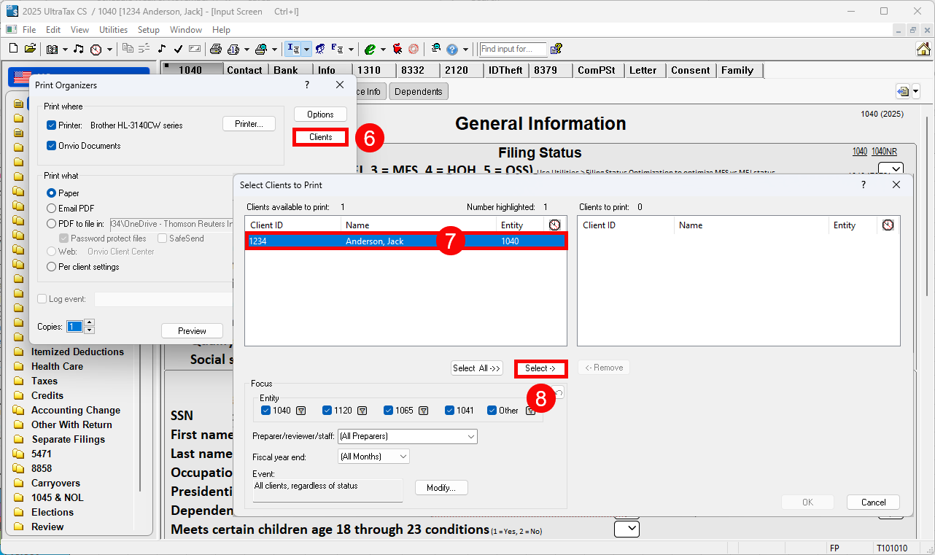Open the Utilities menu

113,30
